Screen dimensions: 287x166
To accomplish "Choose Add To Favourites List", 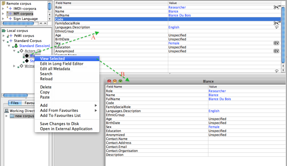I will point(67,115).
